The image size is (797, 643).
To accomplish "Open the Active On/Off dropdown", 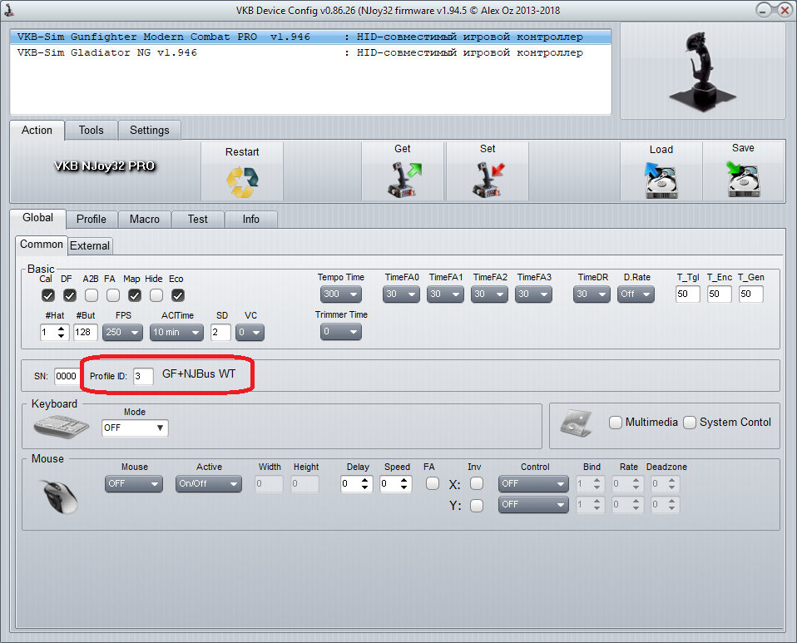I will pos(208,483).
